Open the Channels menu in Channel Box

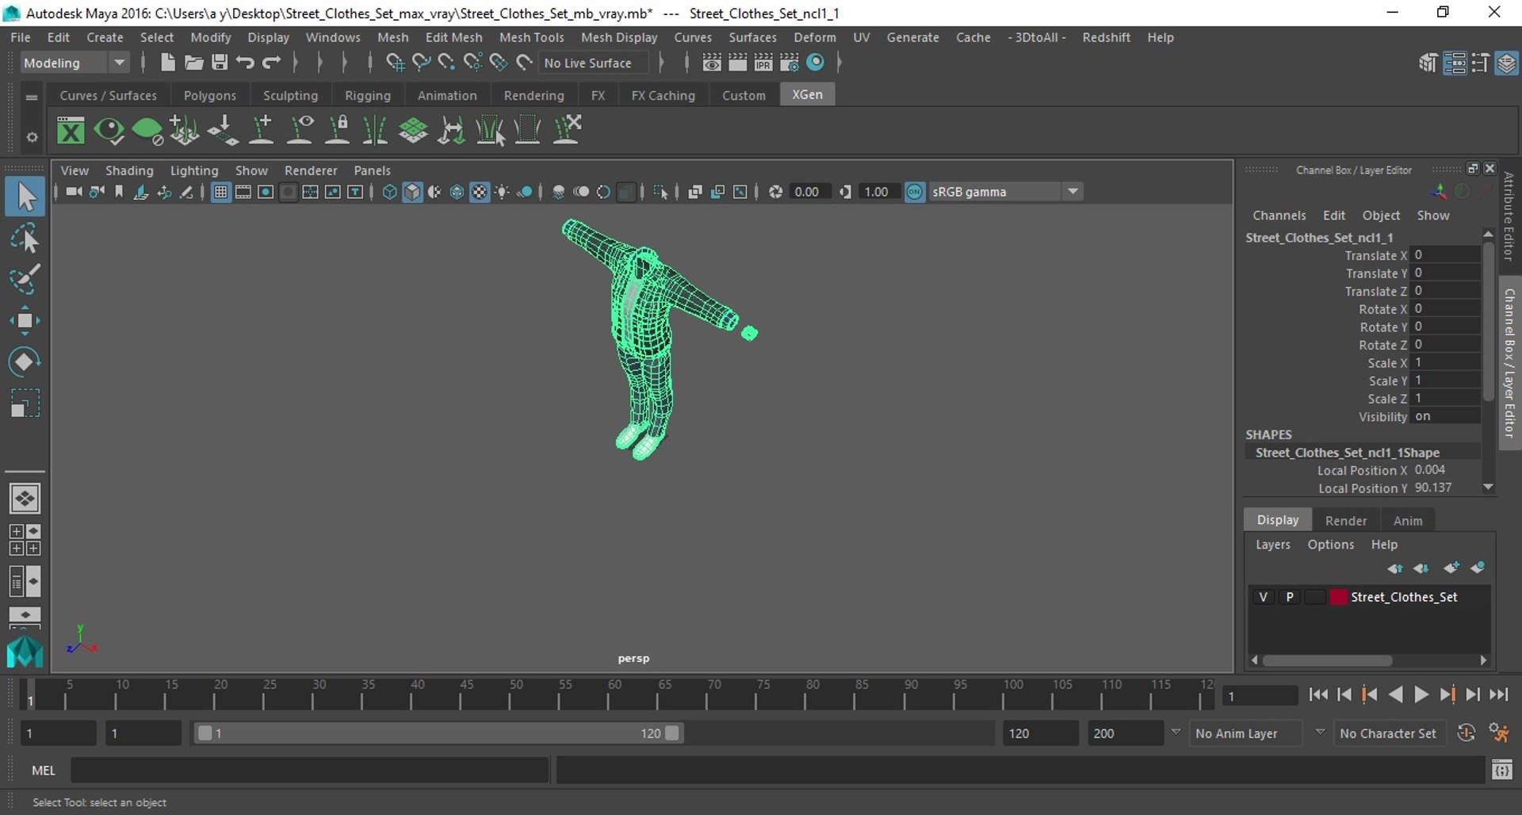(x=1279, y=216)
